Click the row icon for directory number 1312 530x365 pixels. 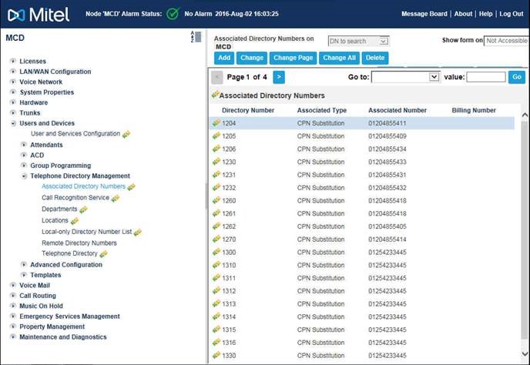point(216,290)
